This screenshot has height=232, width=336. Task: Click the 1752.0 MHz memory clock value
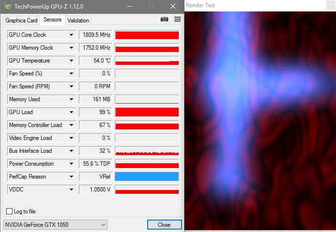point(96,48)
